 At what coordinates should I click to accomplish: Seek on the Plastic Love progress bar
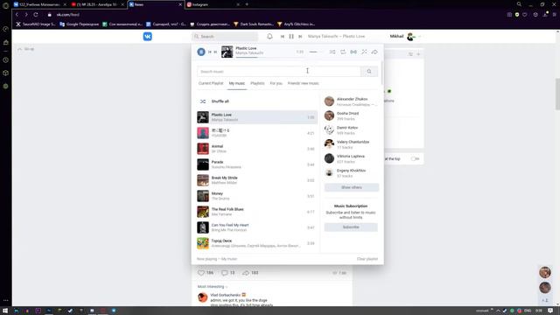[263, 57]
